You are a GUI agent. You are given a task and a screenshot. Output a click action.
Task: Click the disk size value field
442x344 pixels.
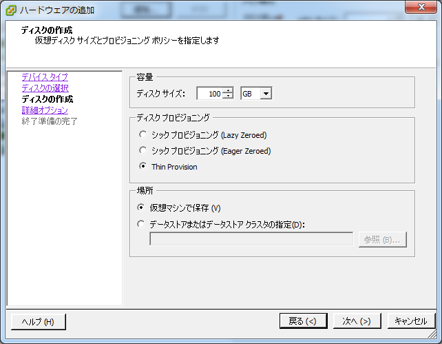pyautogui.click(x=210, y=94)
